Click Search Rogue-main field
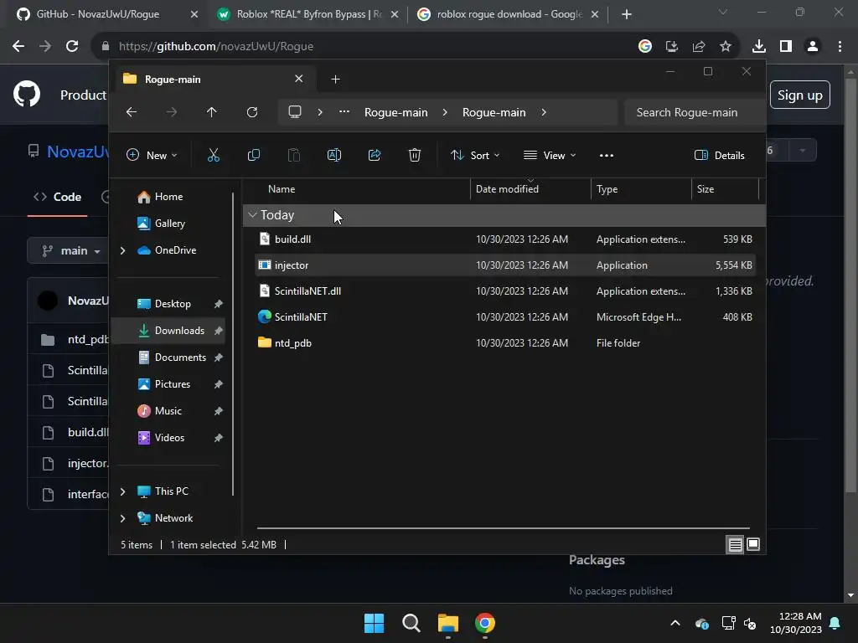This screenshot has height=643, width=858. coord(694,113)
